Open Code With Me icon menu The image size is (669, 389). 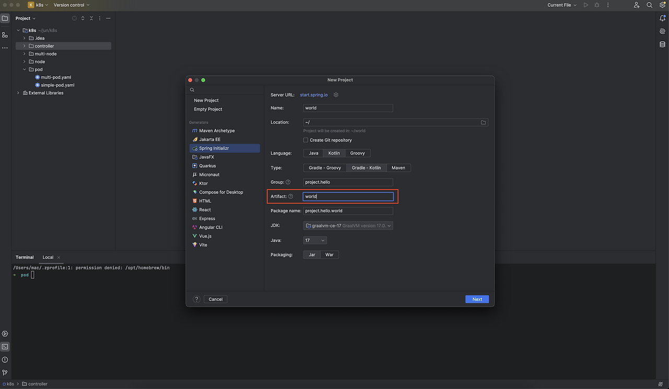pyautogui.click(x=637, y=5)
